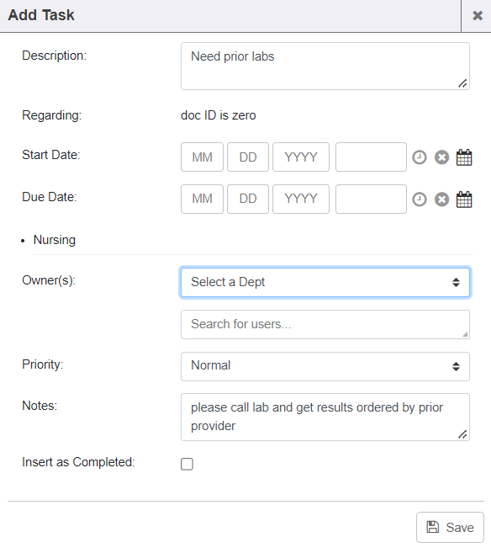
Task: Clear the Due Date with x icon
Action: (441, 199)
